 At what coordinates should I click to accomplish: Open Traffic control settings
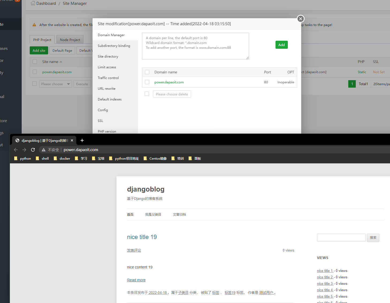(115, 78)
